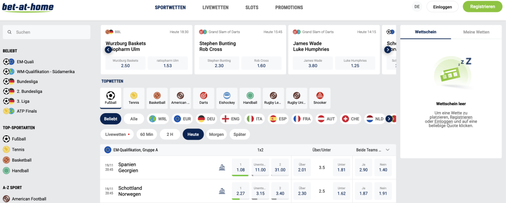Image resolution: width=506 pixels, height=203 pixels.
Task: Show more country filters via arrow
Action: click(x=389, y=119)
